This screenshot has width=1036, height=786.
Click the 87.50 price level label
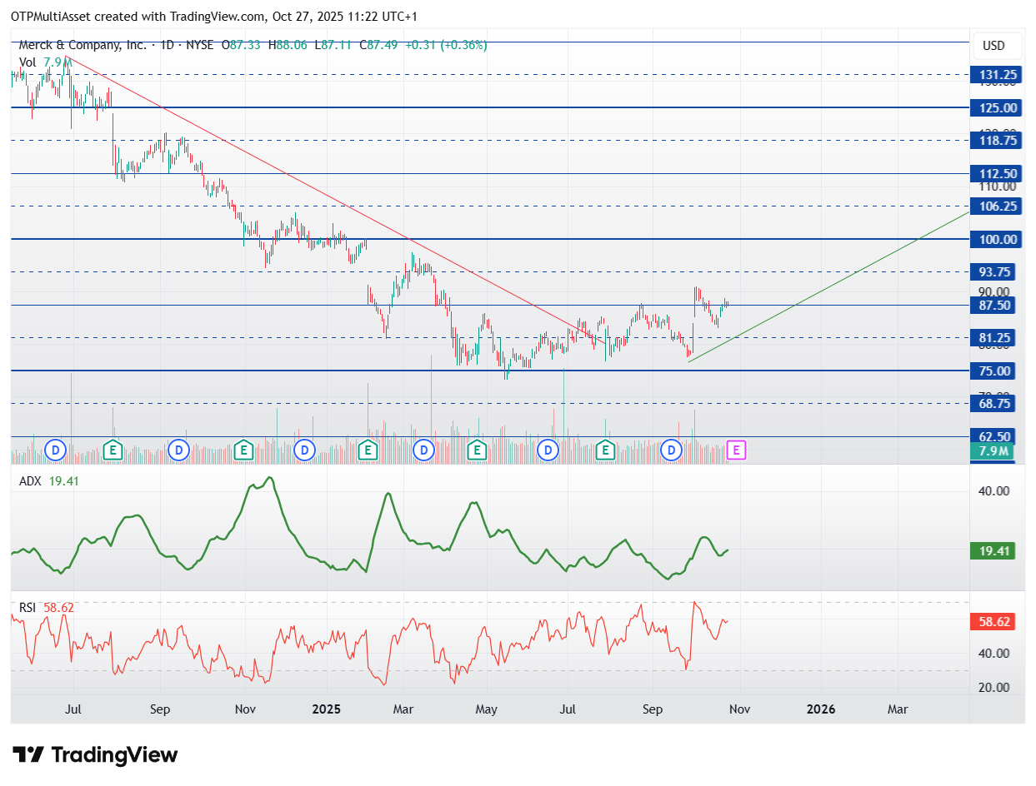click(x=997, y=306)
